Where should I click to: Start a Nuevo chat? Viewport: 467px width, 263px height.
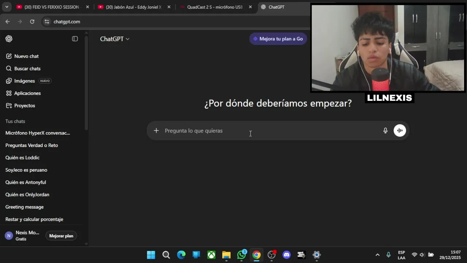(26, 56)
